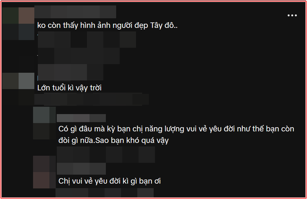Open the avatar next to the 'Có gì đâu mà kỳ' reply
The image size is (307, 199).
pos(44,123)
